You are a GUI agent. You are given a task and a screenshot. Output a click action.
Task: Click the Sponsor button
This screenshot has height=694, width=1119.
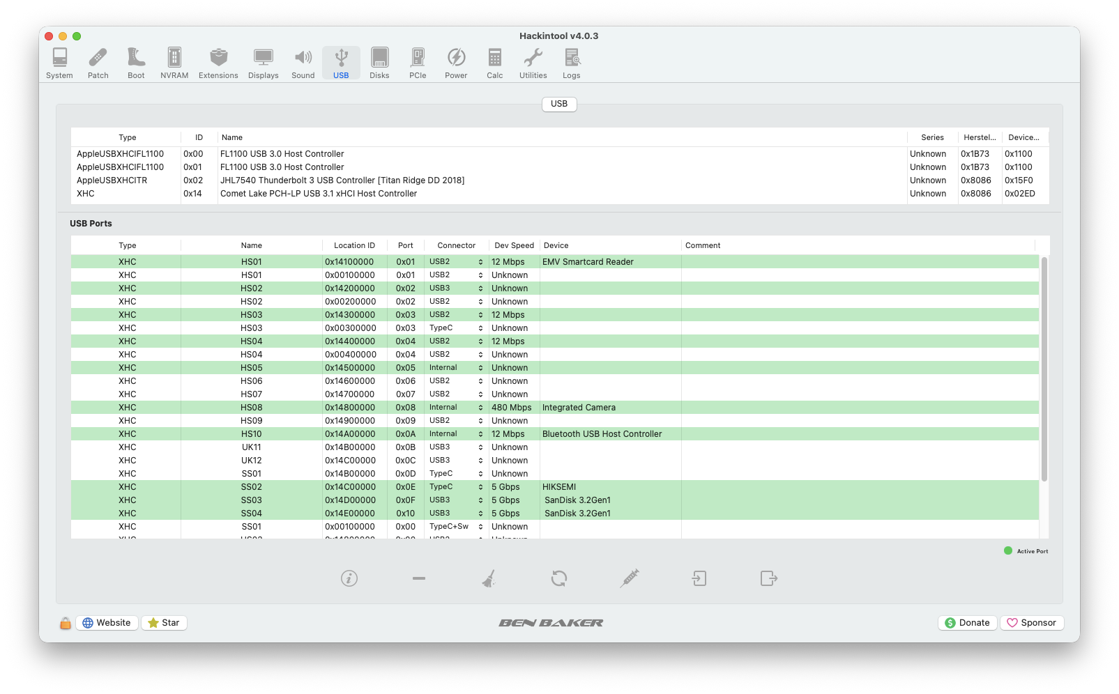[x=1032, y=623]
